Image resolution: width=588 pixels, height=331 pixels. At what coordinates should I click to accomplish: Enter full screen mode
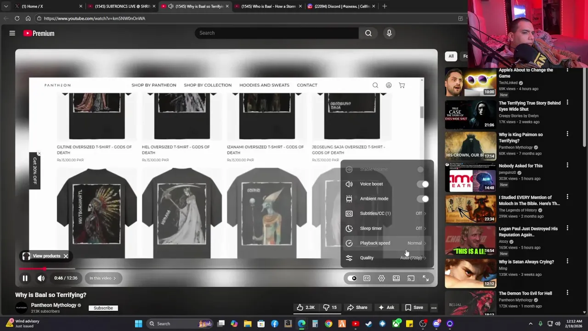tap(425, 278)
